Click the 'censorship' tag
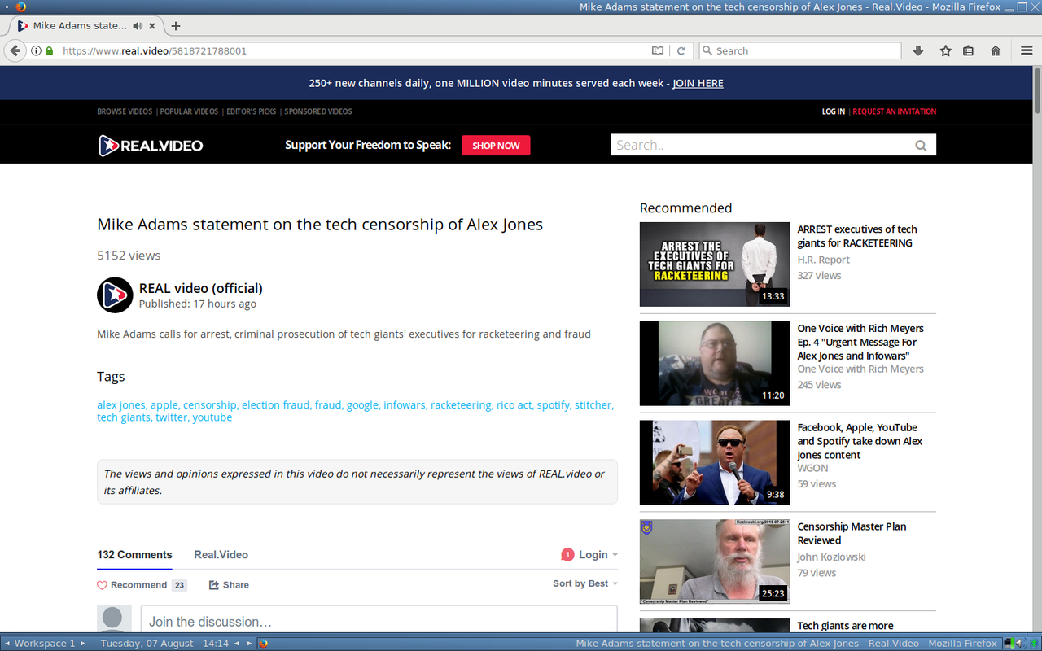This screenshot has height=651, width=1042. pyautogui.click(x=209, y=404)
